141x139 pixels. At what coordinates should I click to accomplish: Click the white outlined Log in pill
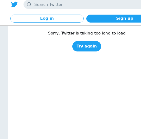pos(47,19)
